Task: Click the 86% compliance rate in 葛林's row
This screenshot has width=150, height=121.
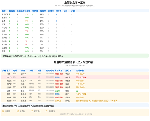Action: click(x=26, y=21)
